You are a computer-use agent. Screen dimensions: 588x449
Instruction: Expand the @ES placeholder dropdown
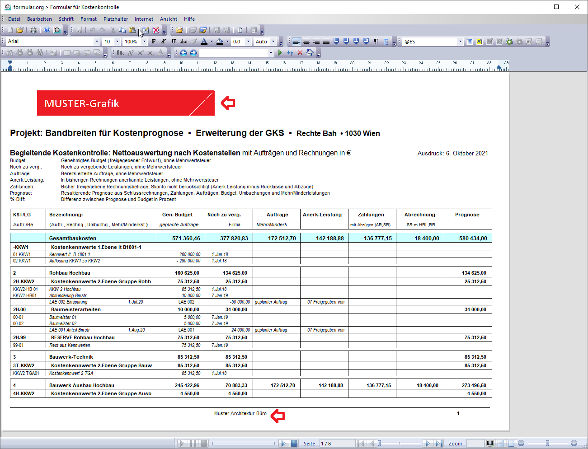pos(460,42)
